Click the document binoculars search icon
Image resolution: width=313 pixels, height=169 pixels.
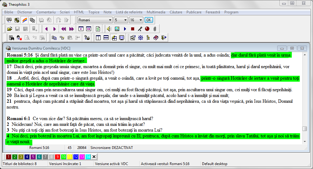(x=11, y=38)
